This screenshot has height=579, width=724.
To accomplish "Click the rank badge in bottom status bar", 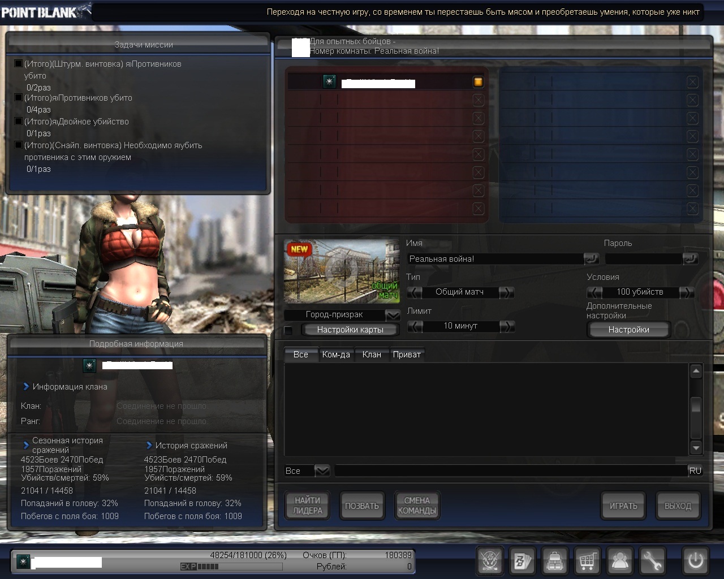I will coord(23,561).
